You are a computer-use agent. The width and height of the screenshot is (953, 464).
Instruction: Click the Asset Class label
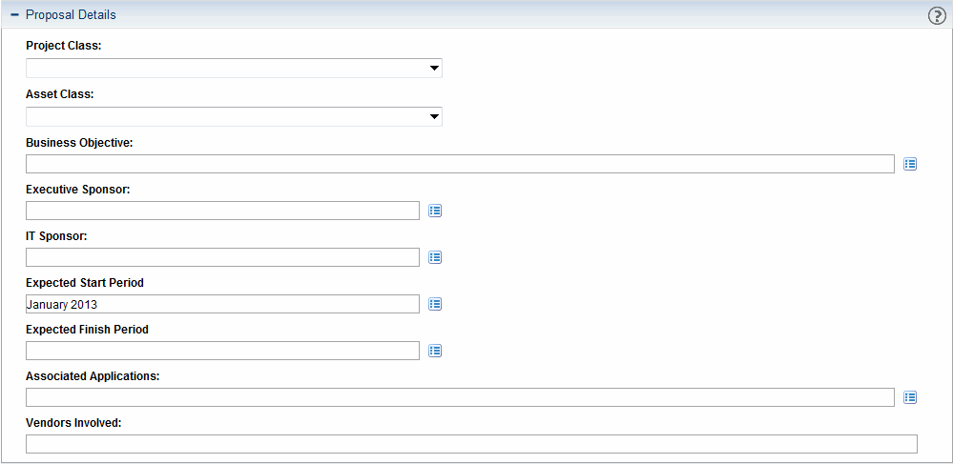pos(59,94)
